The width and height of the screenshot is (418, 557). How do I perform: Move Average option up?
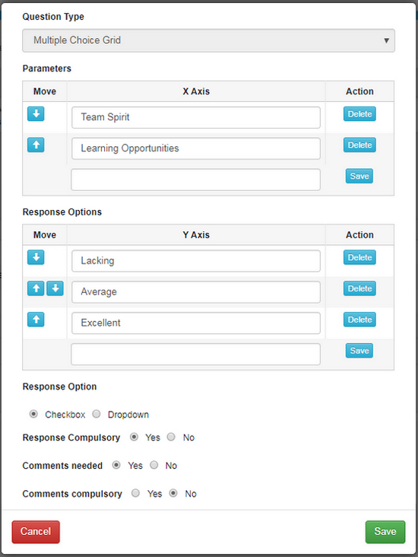36,288
